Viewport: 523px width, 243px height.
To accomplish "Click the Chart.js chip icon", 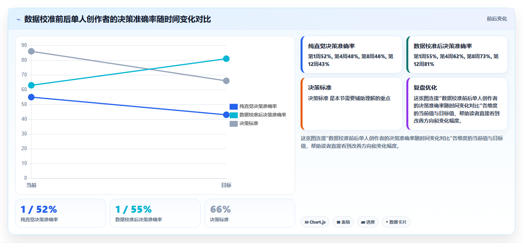I will 307,222.
